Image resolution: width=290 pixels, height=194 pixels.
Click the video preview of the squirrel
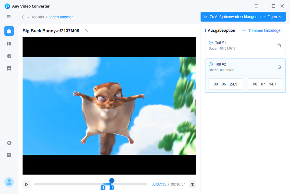[109, 106]
